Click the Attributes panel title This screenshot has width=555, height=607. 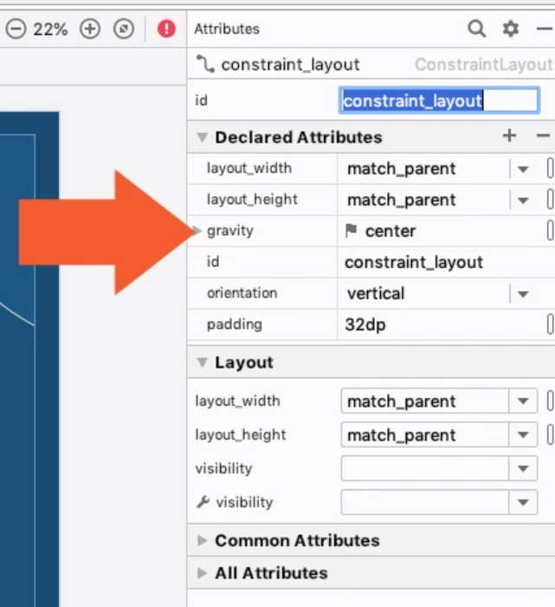(227, 29)
